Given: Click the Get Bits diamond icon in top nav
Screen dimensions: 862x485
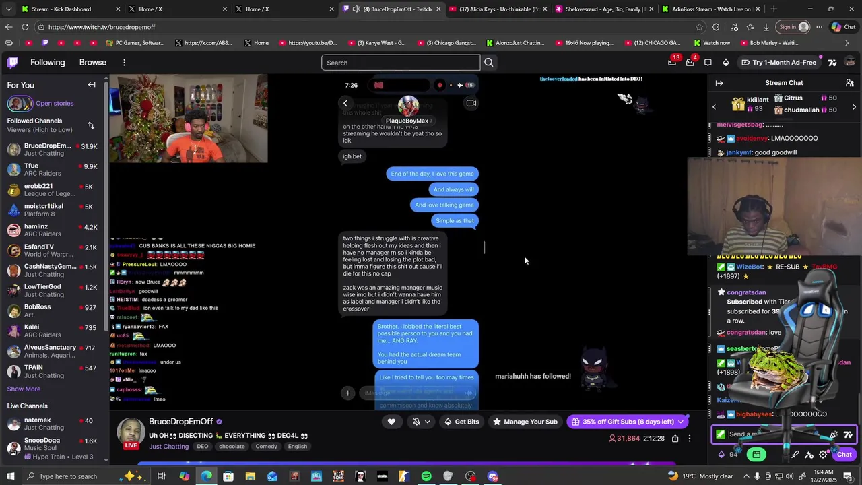Looking at the screenshot, I should [725, 63].
